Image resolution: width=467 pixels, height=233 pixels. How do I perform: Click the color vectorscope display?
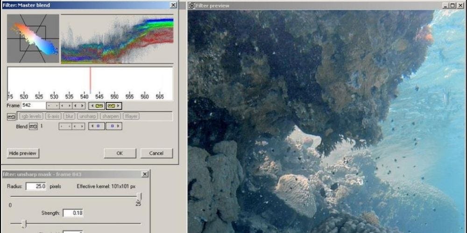coord(33,38)
